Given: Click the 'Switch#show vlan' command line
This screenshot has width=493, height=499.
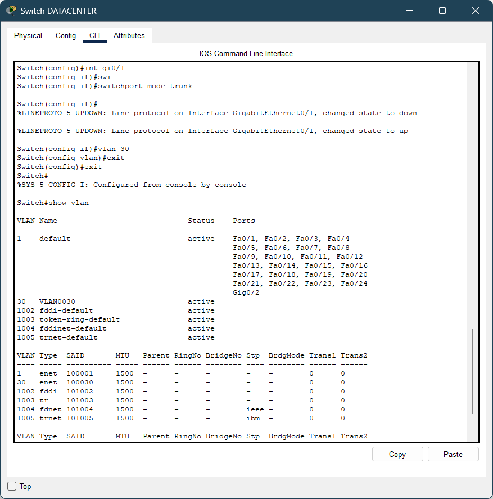Looking at the screenshot, I should click(53, 203).
